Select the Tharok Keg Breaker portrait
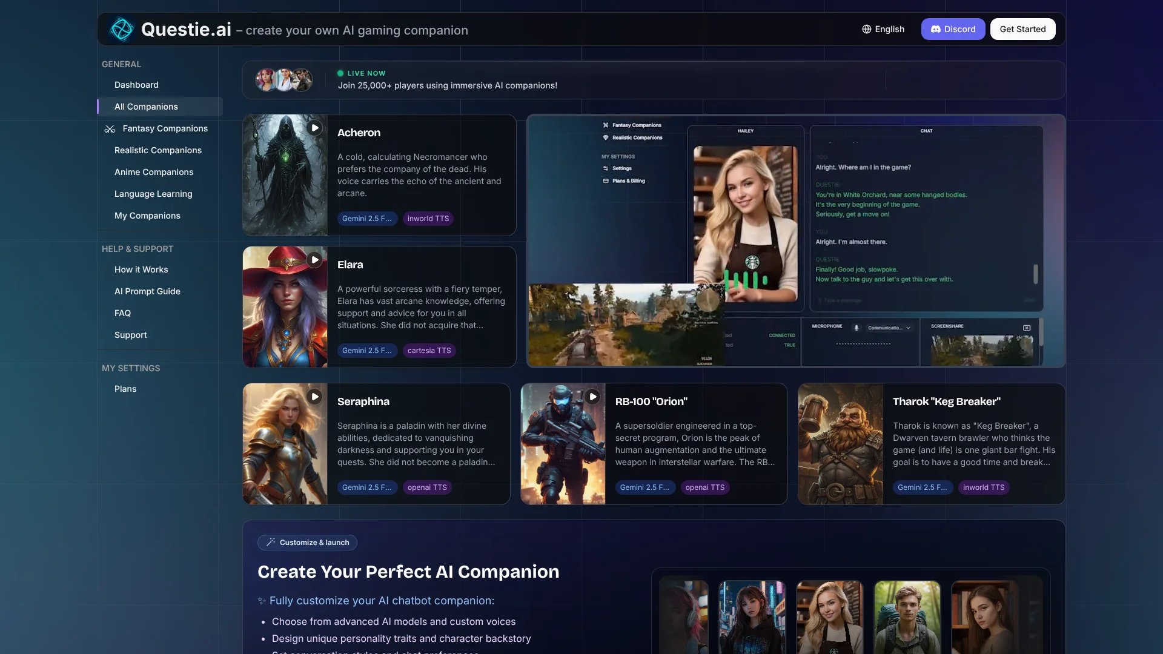Image resolution: width=1163 pixels, height=654 pixels. 840,444
